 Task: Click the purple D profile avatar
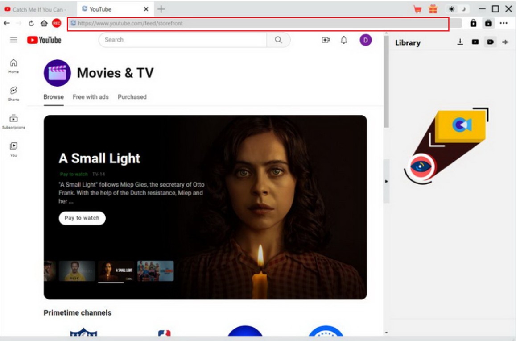[365, 40]
